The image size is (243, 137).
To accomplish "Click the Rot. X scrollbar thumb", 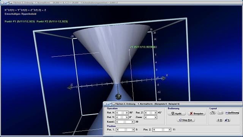I will pos(123,113).
